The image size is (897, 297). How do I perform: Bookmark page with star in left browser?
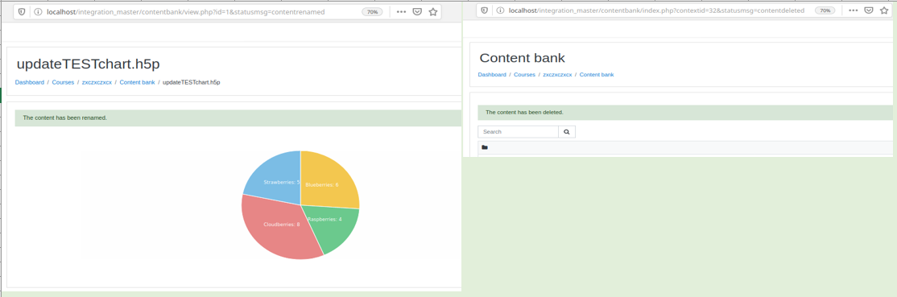[x=433, y=11]
